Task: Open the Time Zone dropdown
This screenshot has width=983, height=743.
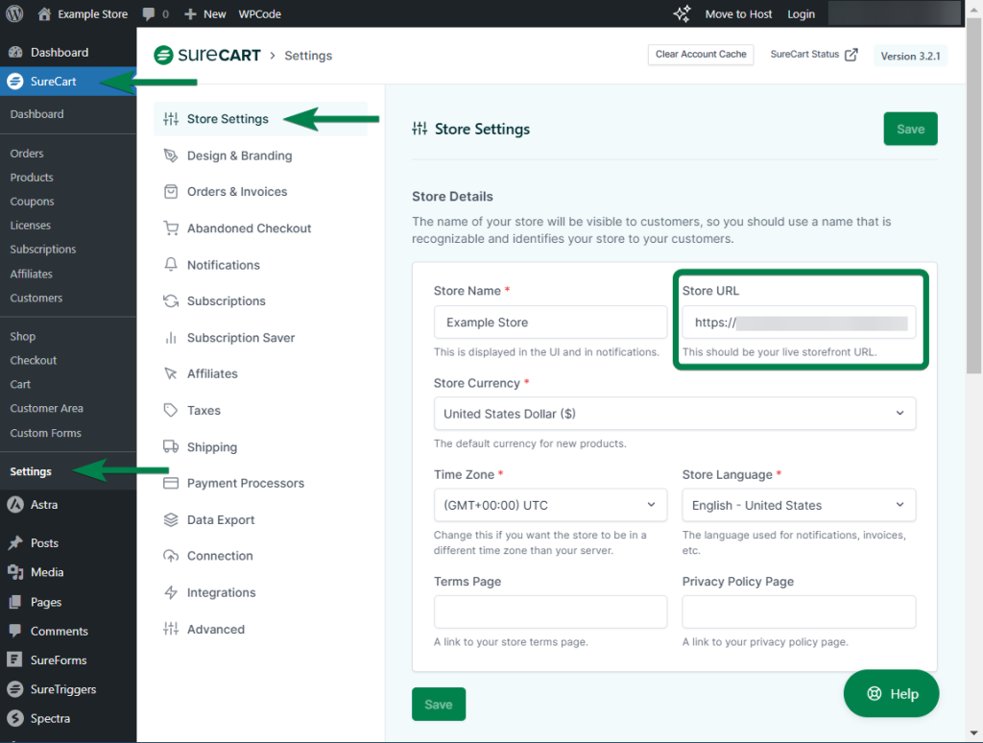Action: coord(549,505)
